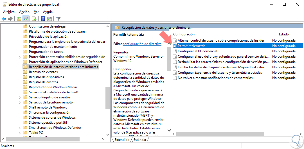304x149 pixels.
Task: Click the Filter funnel toolbar icon
Action: click(58, 19)
